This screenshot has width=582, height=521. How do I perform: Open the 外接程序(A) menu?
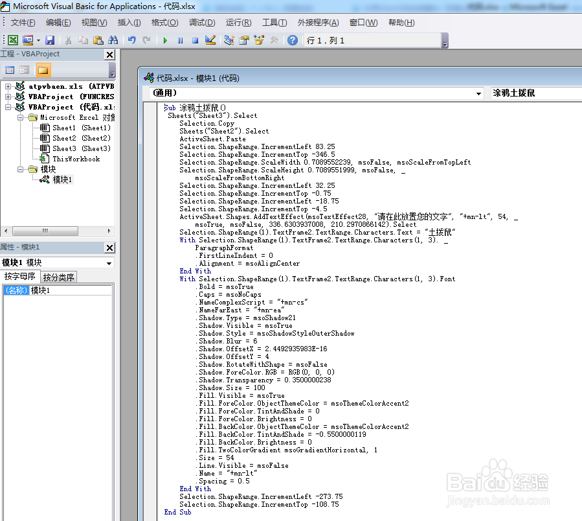click(318, 23)
